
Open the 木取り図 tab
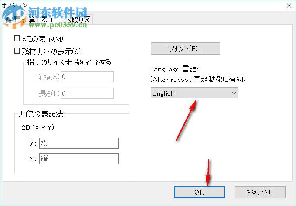click(77, 19)
